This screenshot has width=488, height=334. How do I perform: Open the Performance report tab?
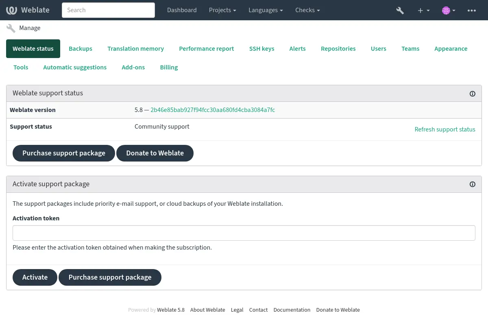click(x=207, y=49)
